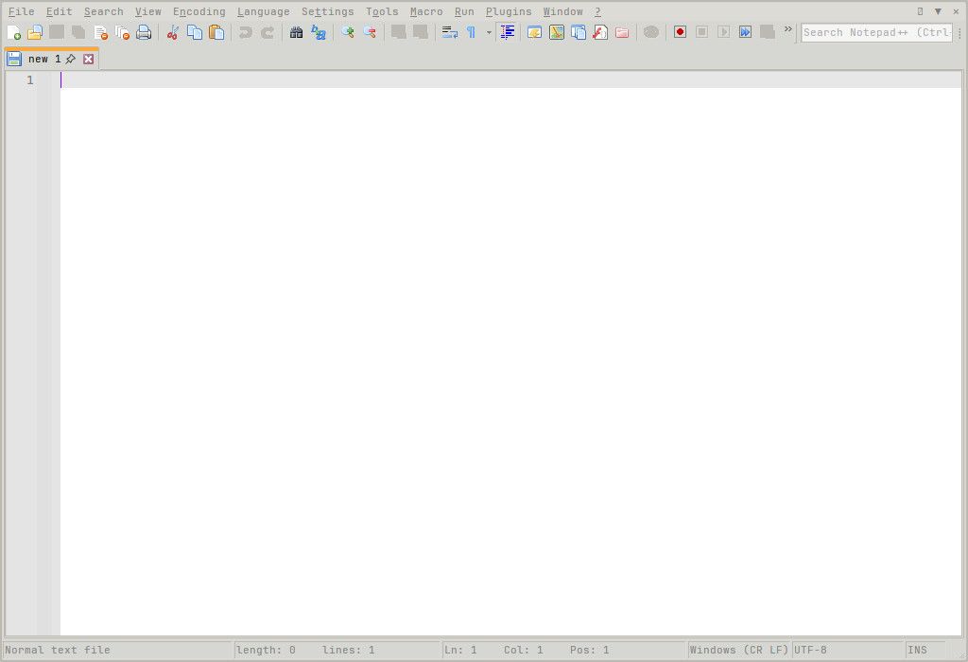Click line number 1 in the margin
This screenshot has height=662, width=968.
(x=29, y=80)
